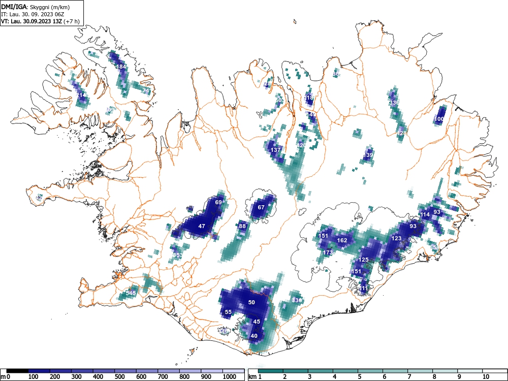The width and height of the screenshot is (508, 381).
Task: Click the visibility value 45 on the map
Action: coord(257,322)
